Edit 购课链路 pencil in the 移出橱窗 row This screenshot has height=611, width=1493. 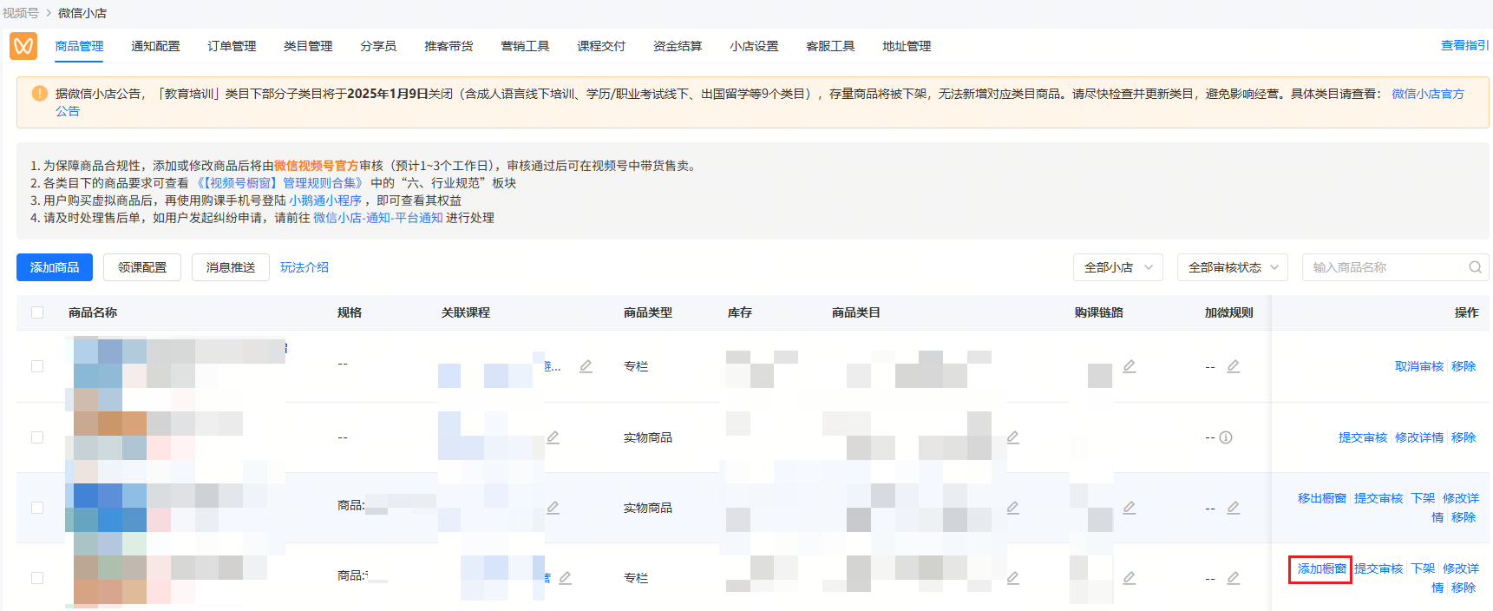point(1129,508)
